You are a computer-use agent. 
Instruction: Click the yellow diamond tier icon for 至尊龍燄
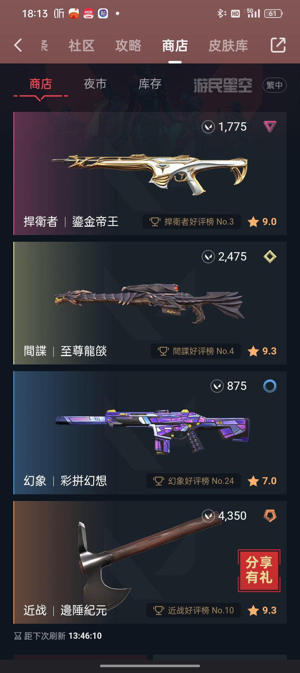click(x=270, y=256)
